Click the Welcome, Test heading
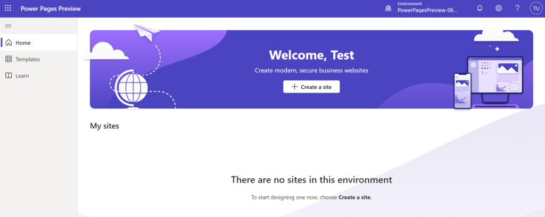 311,55
